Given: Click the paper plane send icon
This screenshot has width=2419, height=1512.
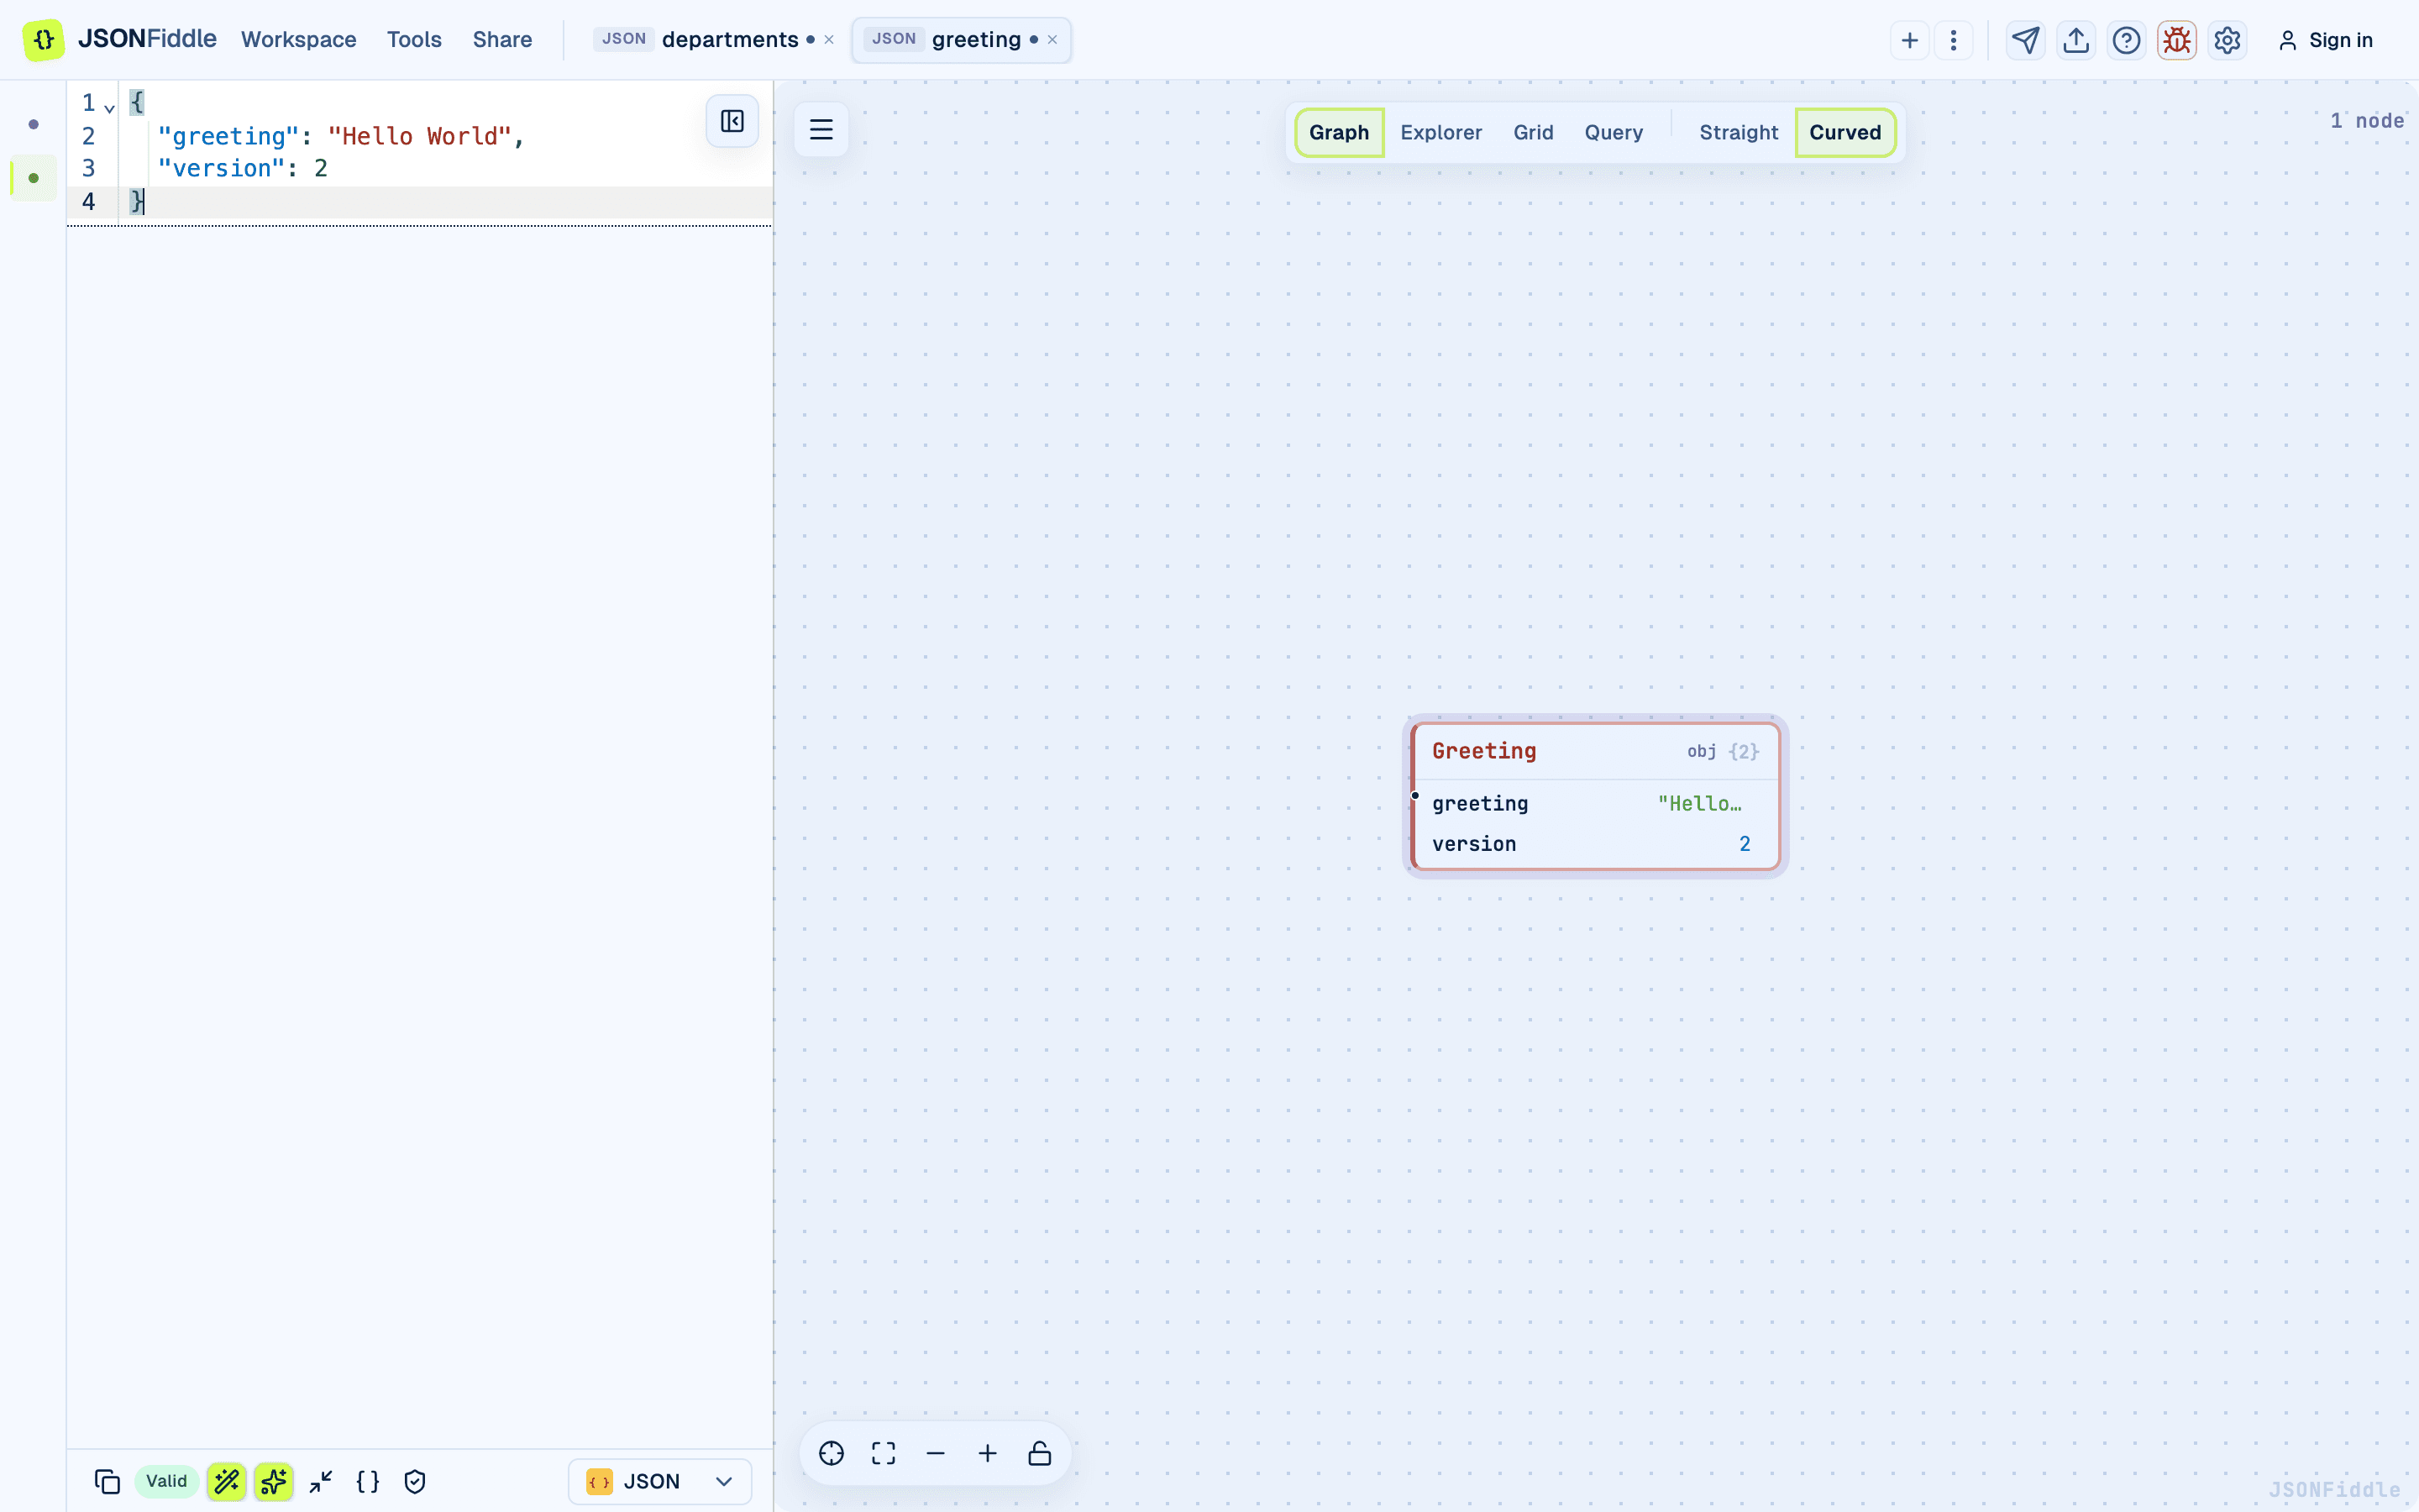Looking at the screenshot, I should pos(2025,40).
